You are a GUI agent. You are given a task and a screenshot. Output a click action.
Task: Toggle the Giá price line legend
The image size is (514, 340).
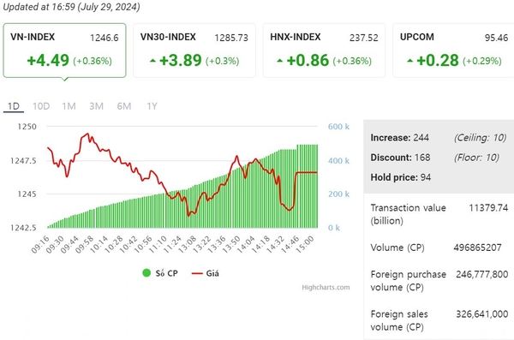click(206, 273)
